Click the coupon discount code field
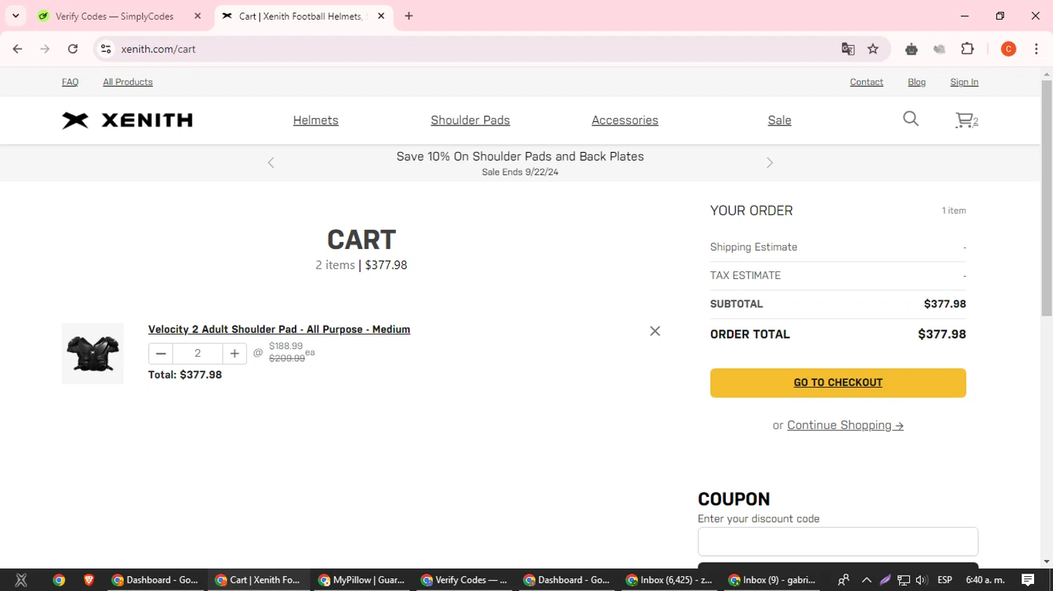The width and height of the screenshot is (1053, 591). (837, 541)
